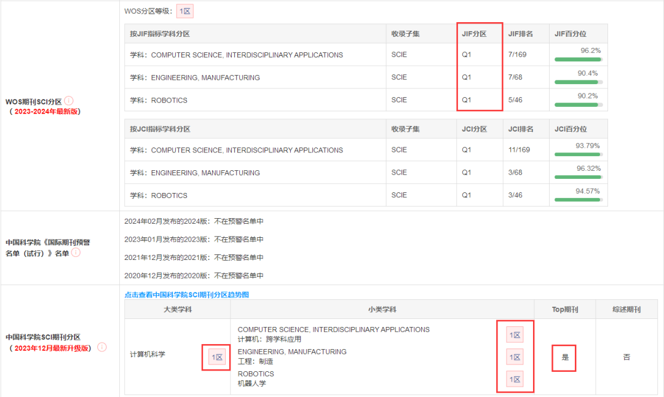This screenshot has height=397, width=664.
Task: Click the 否 value under 综述期刊
Action: pos(626,357)
